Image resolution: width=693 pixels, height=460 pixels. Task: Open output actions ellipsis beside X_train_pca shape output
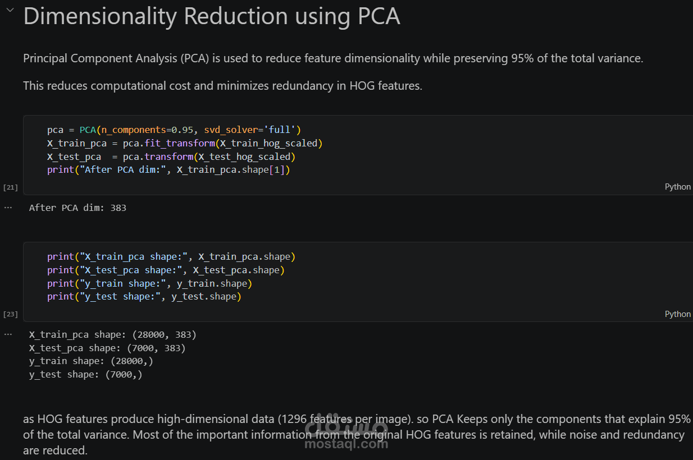pos(8,334)
